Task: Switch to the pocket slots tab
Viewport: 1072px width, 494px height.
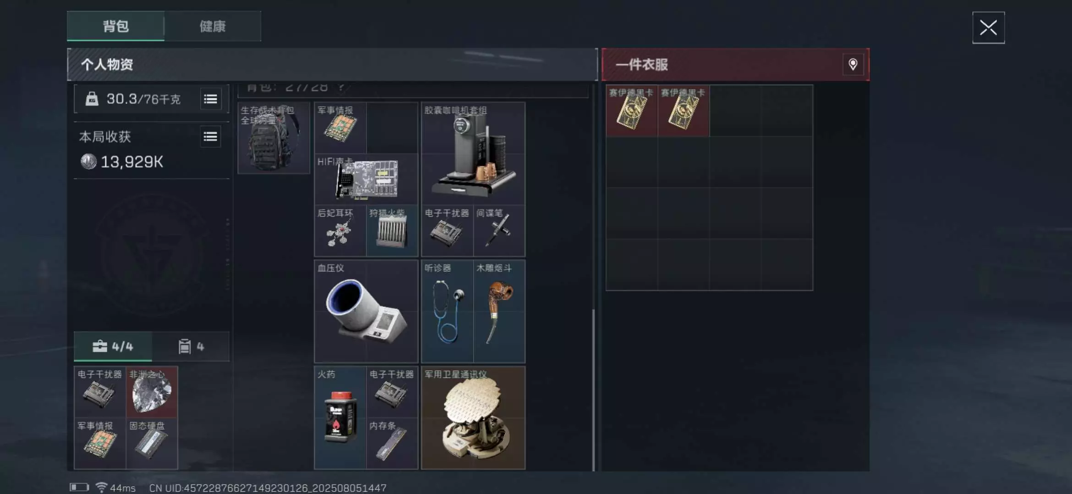Action: tap(191, 346)
